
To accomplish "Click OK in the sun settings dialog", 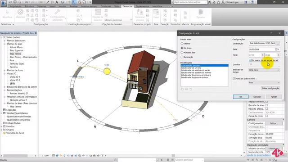I will (x=241, y=97).
